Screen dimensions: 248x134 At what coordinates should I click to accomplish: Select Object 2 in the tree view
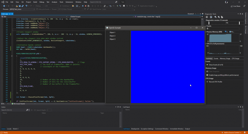(x=113, y=36)
